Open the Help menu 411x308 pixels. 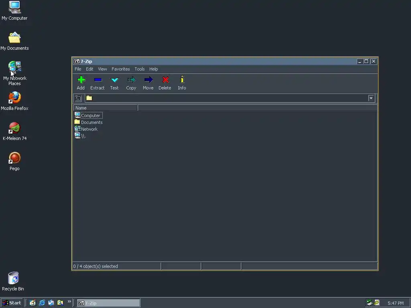pos(154,69)
